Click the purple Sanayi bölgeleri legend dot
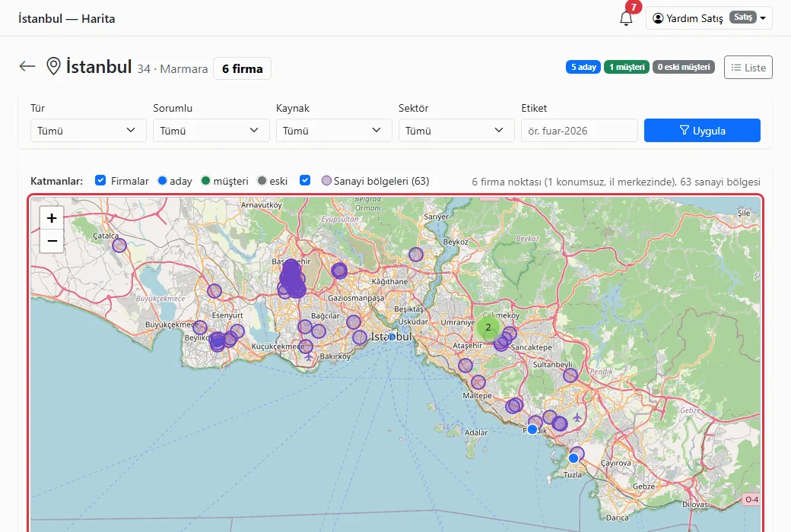 (x=326, y=181)
